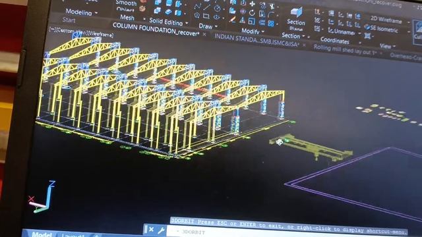Click the Fillet tool in Modify panel

271,14
